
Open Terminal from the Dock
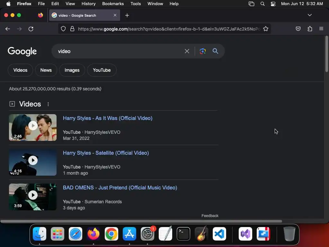(183, 234)
